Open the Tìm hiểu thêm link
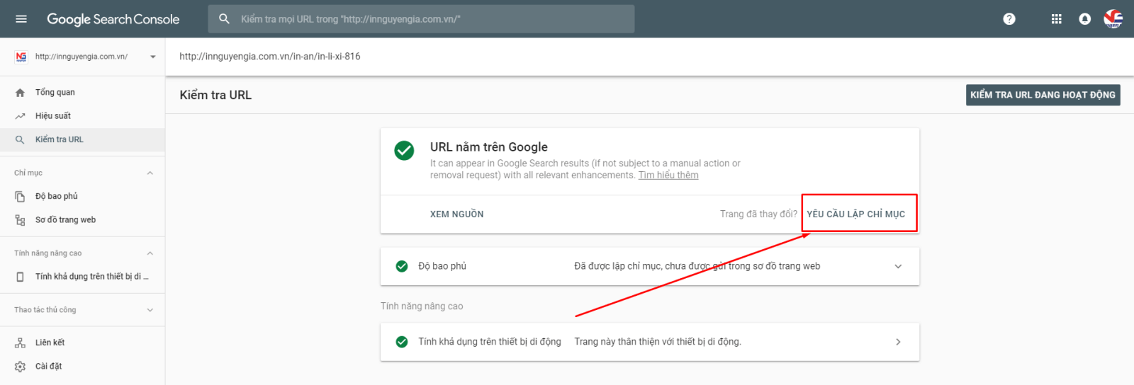Image resolution: width=1134 pixels, height=385 pixels. [x=668, y=176]
